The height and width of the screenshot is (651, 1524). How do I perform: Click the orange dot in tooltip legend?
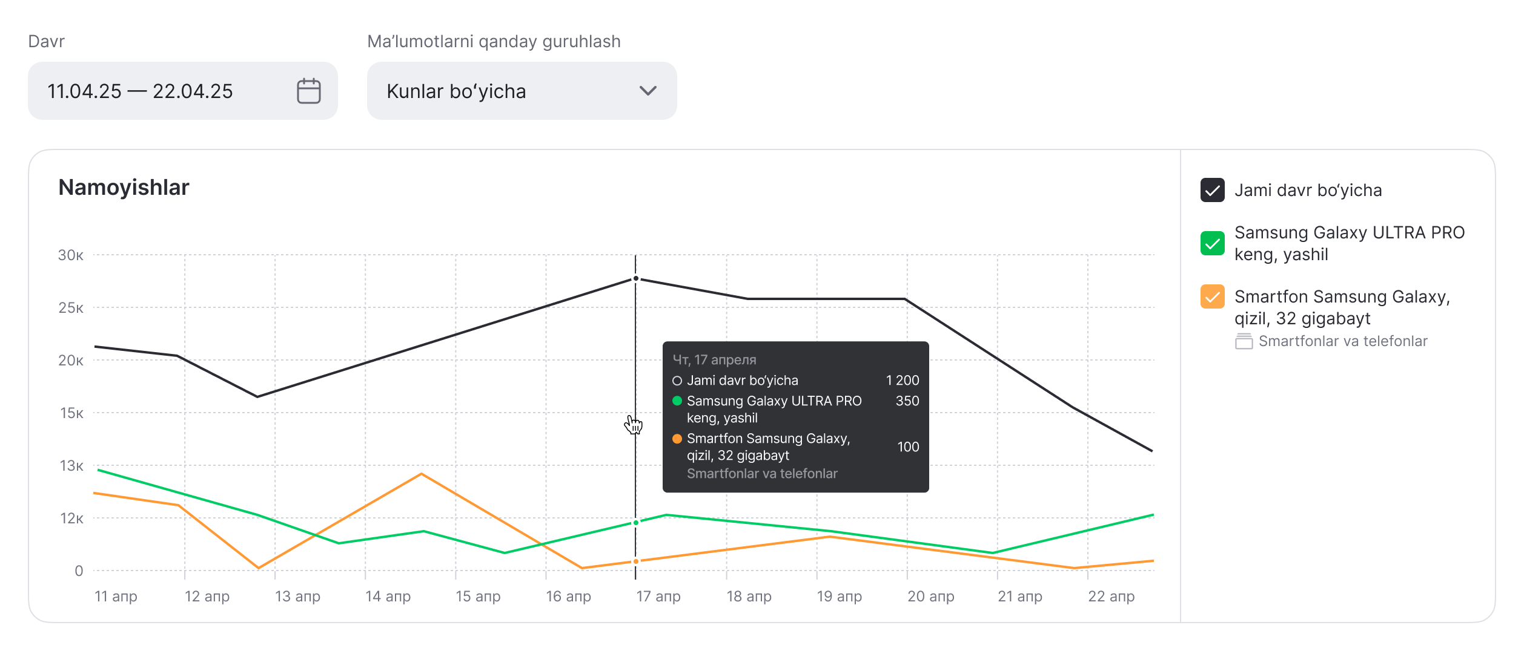click(677, 439)
